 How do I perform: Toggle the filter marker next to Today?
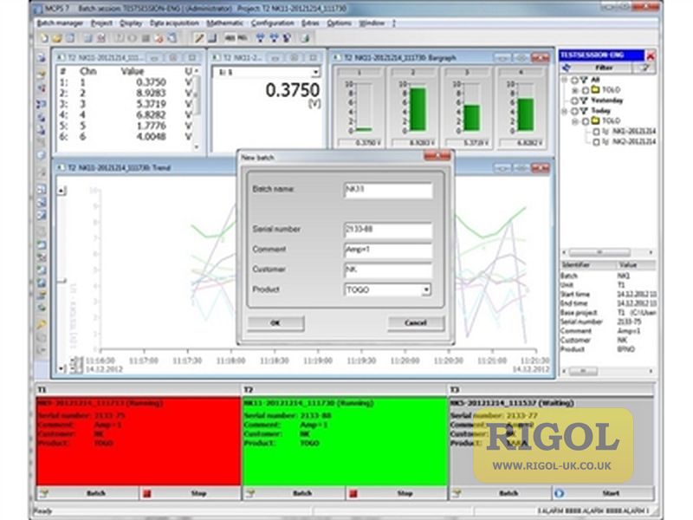tap(583, 110)
